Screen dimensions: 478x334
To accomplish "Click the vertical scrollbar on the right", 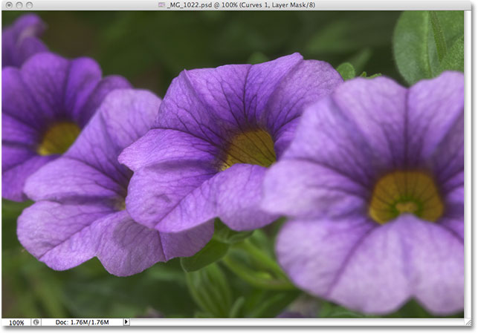I will (468, 165).
